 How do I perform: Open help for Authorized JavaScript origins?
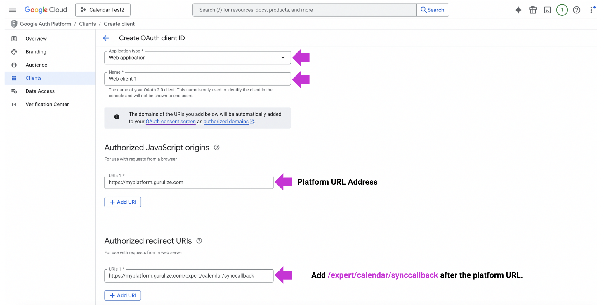(x=216, y=148)
